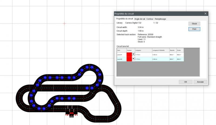This screenshot has height=125, width=216.
Task: Cancel with the Annuler button
Action: (200, 82)
